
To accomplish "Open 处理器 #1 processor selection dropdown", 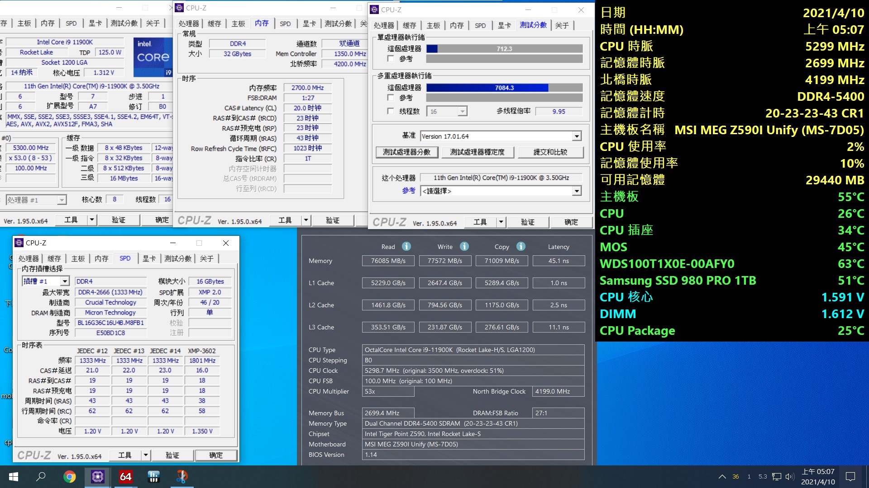I will tap(37, 200).
